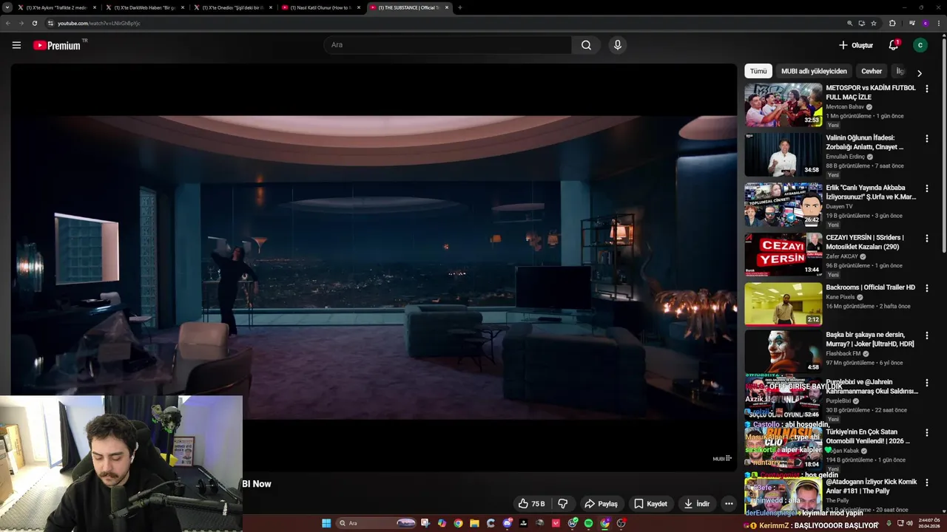Image resolution: width=947 pixels, height=532 pixels.
Task: Click the video player to pause
Action: (x=374, y=266)
